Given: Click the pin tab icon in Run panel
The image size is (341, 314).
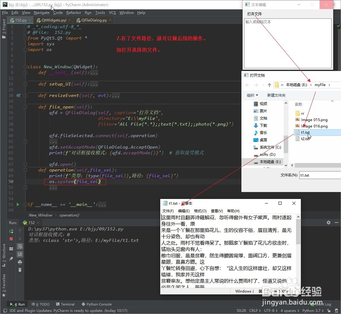Looking at the screenshot, I should coord(11,258).
